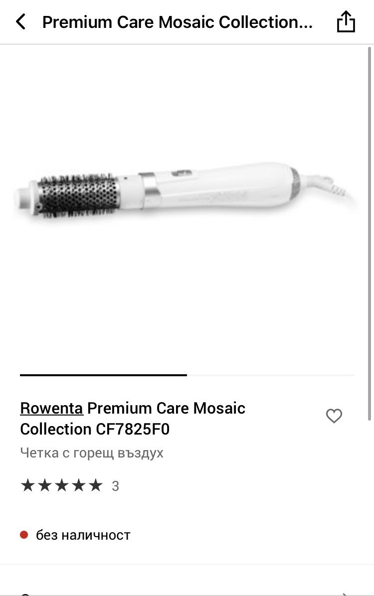The image size is (374, 596).
Task: Open the share sheet icon
Action: coord(346,21)
